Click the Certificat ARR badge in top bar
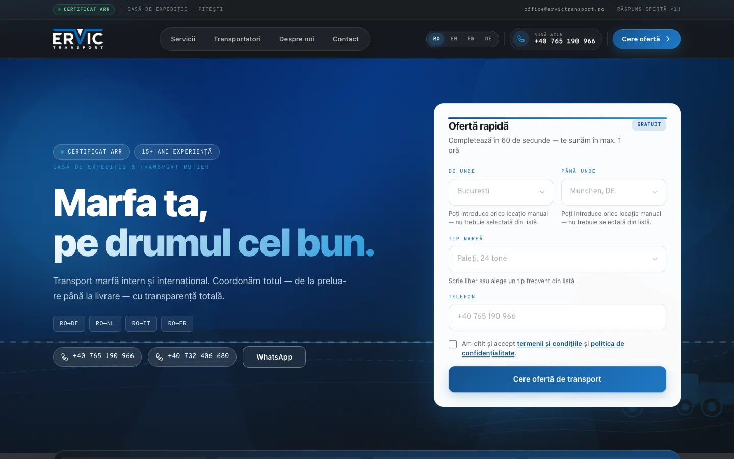This screenshot has width=734, height=459. pos(84,9)
